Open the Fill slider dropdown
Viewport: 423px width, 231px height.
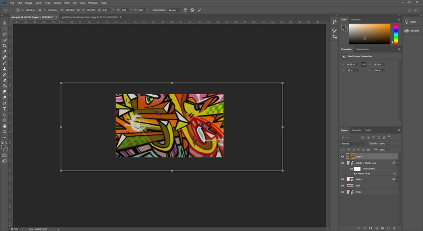[388, 150]
